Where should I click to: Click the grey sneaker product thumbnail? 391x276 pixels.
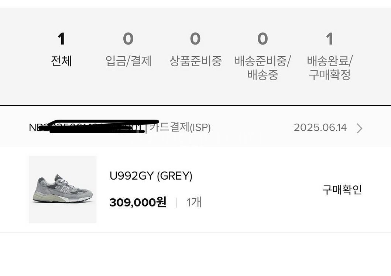click(x=62, y=189)
